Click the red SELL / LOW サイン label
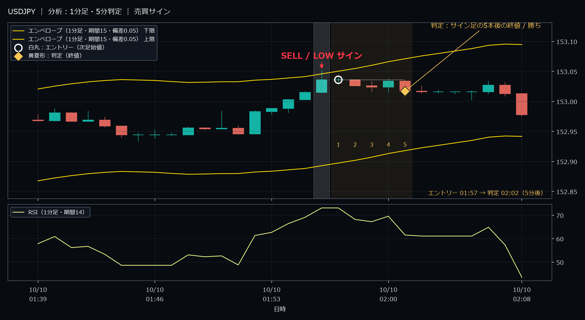The height and width of the screenshot is (320, 585). (x=321, y=56)
